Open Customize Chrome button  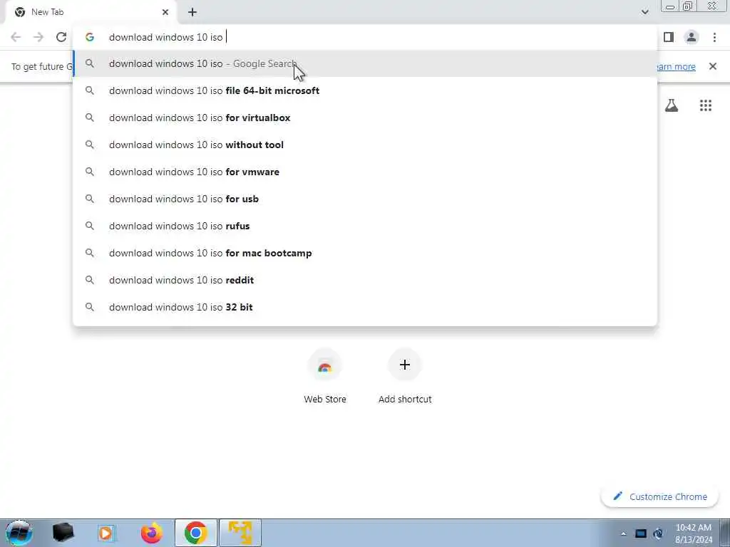[659, 496]
